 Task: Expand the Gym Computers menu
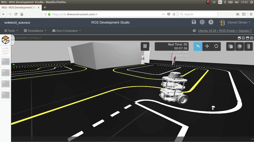click(66, 31)
